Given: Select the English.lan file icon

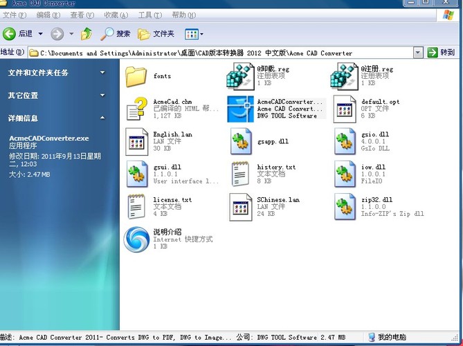Looking at the screenshot, I should coord(137,142).
